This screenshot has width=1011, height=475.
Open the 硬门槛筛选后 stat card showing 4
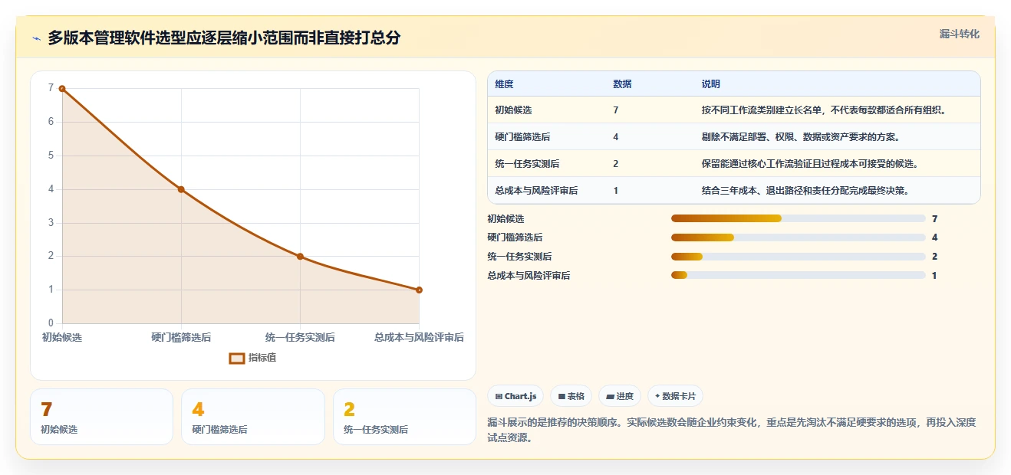coord(253,417)
